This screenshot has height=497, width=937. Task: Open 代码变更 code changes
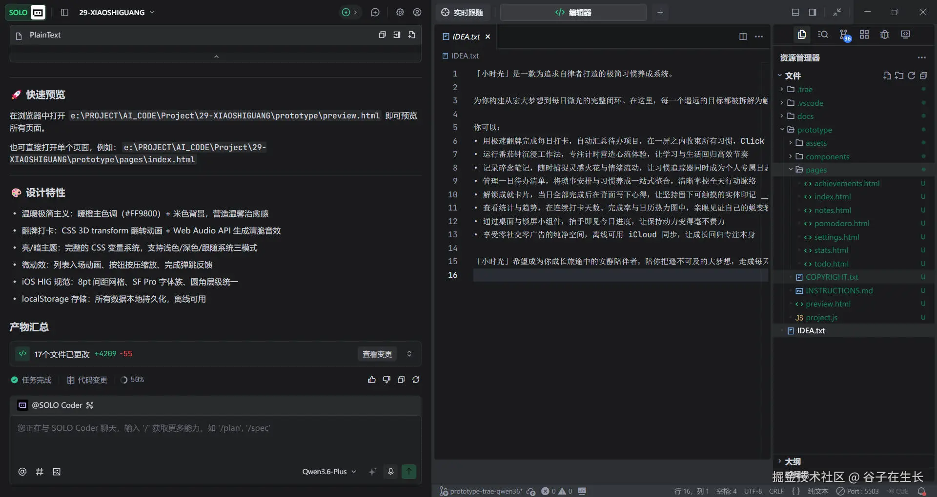click(x=87, y=380)
